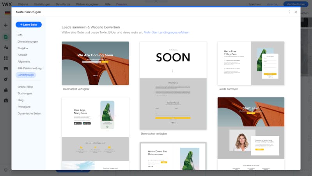Choose the Start Lean template
Image resolution: width=312 pixels, height=176 pixels.
coord(251,133)
